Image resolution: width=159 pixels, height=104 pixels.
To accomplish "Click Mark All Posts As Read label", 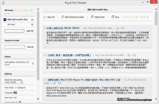I will pyautogui.click(x=74, y=17).
